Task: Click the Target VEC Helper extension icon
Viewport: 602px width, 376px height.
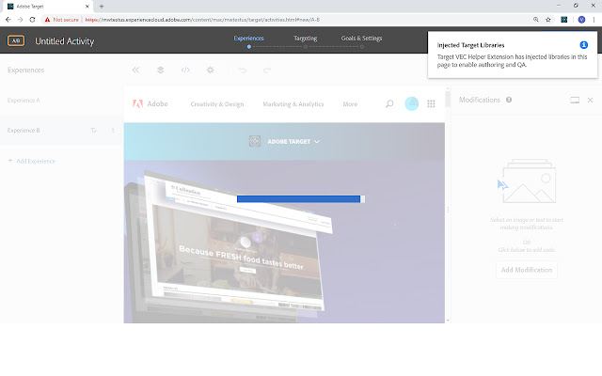Action: [564, 20]
